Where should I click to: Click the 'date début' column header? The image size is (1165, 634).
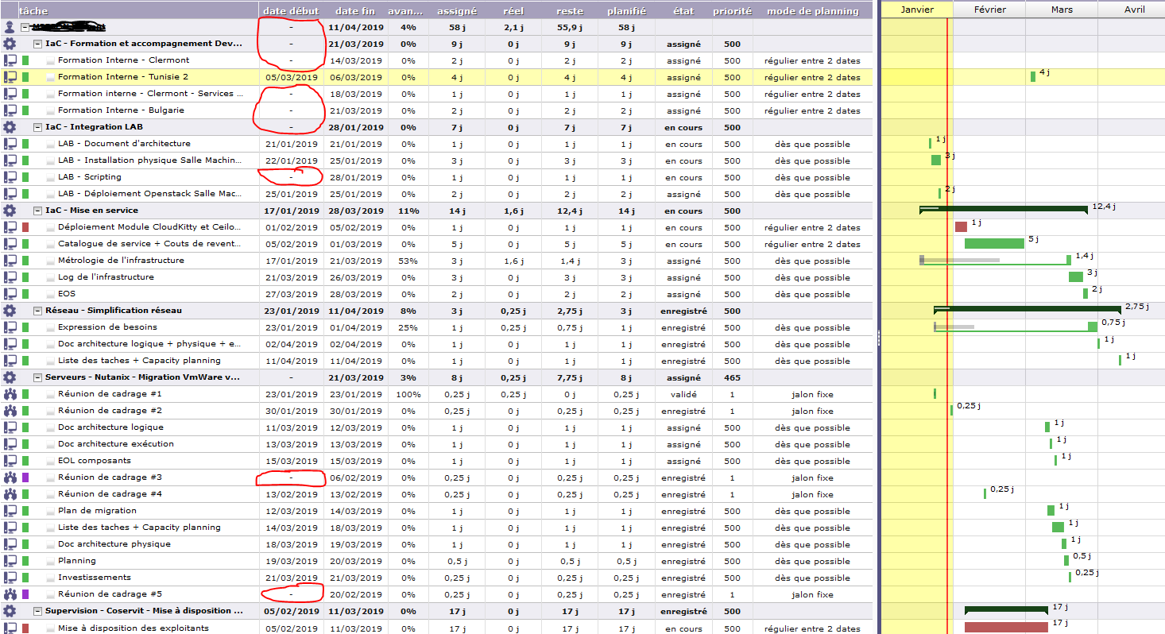(x=291, y=11)
